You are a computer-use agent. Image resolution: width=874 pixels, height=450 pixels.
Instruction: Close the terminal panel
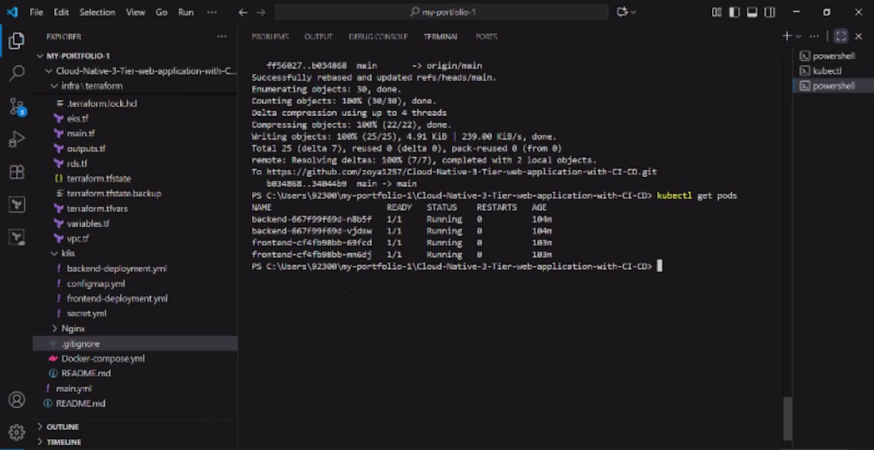point(858,37)
